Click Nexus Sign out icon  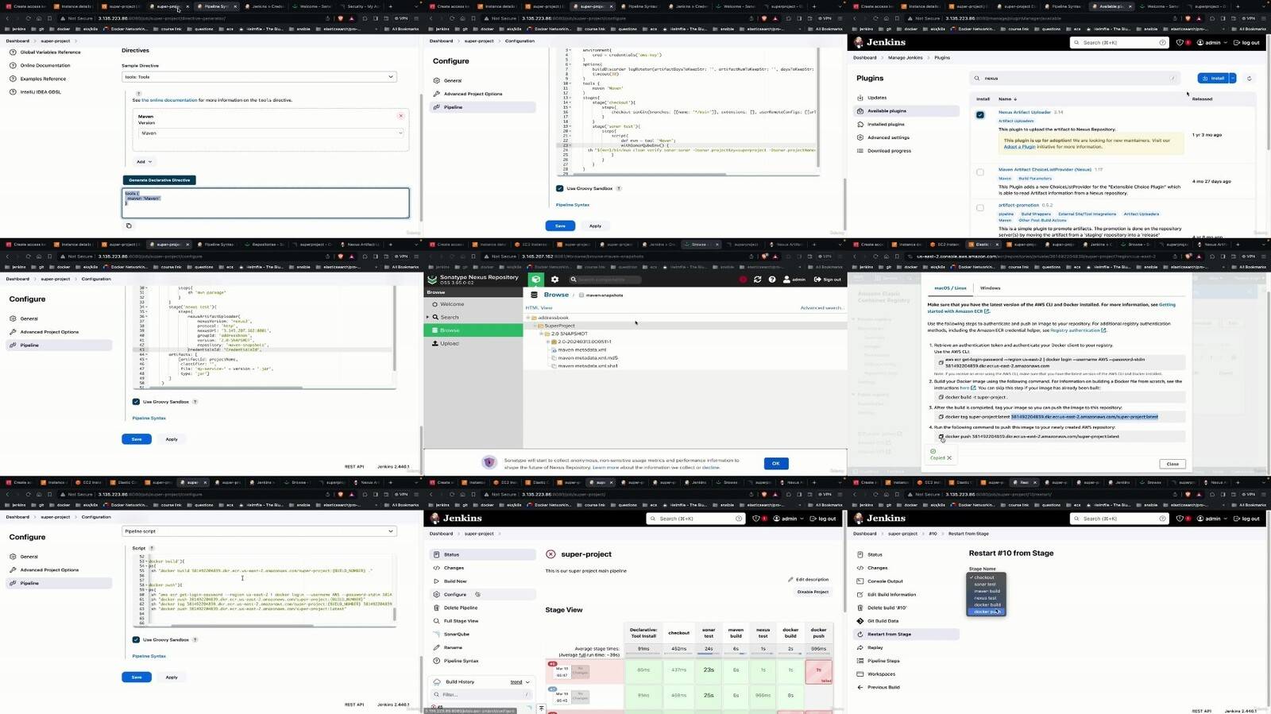pyautogui.click(x=829, y=280)
